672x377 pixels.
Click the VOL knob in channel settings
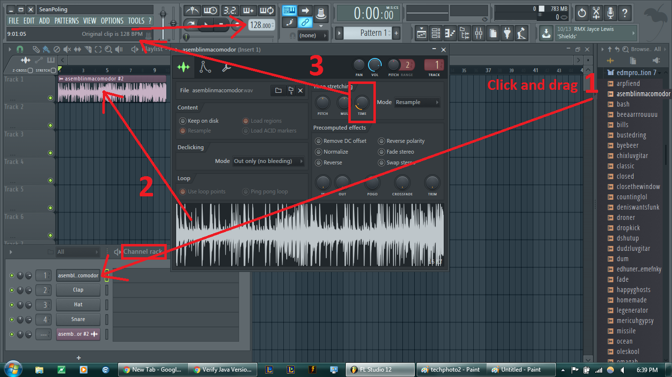coord(375,64)
